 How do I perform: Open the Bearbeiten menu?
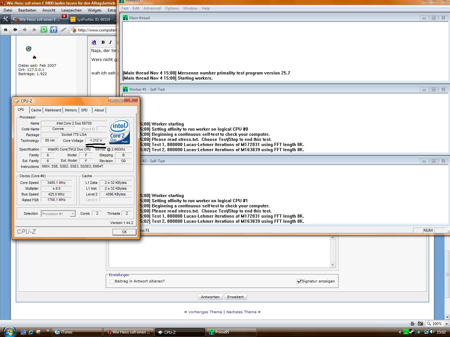coord(27,10)
